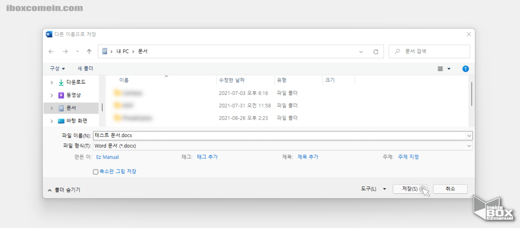The width and height of the screenshot is (520, 228).
Task: Close the 다른 이름으로 저장 dialog
Action: 468,34
